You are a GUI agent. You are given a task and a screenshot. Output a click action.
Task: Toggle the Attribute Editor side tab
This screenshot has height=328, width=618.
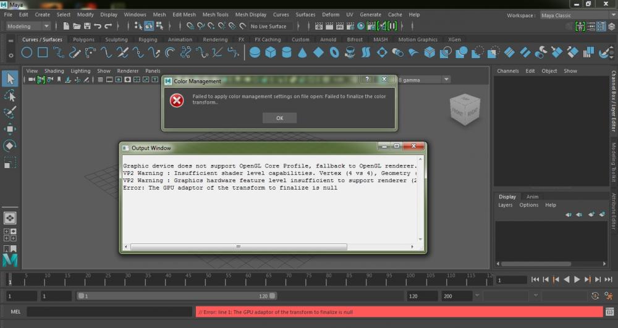614,211
